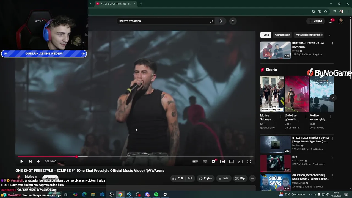Start voice search with microphone
The height and width of the screenshot is (198, 352).
pos(233,21)
